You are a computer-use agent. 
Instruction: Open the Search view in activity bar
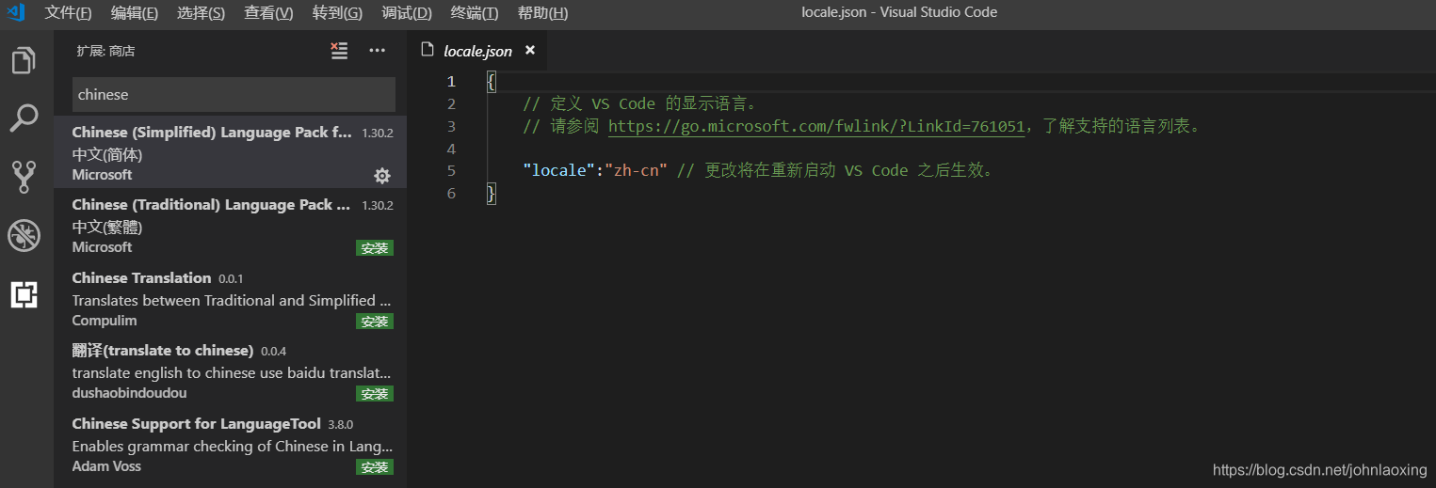(x=24, y=118)
